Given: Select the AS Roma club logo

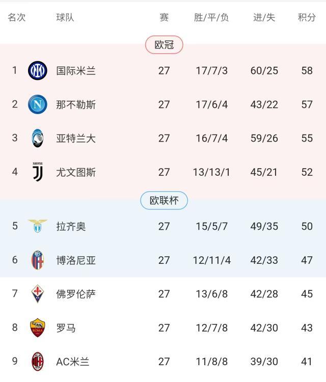Looking at the screenshot, I should (x=37, y=328).
